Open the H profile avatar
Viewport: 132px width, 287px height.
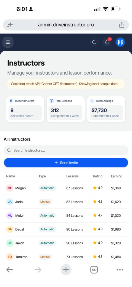(120, 42)
